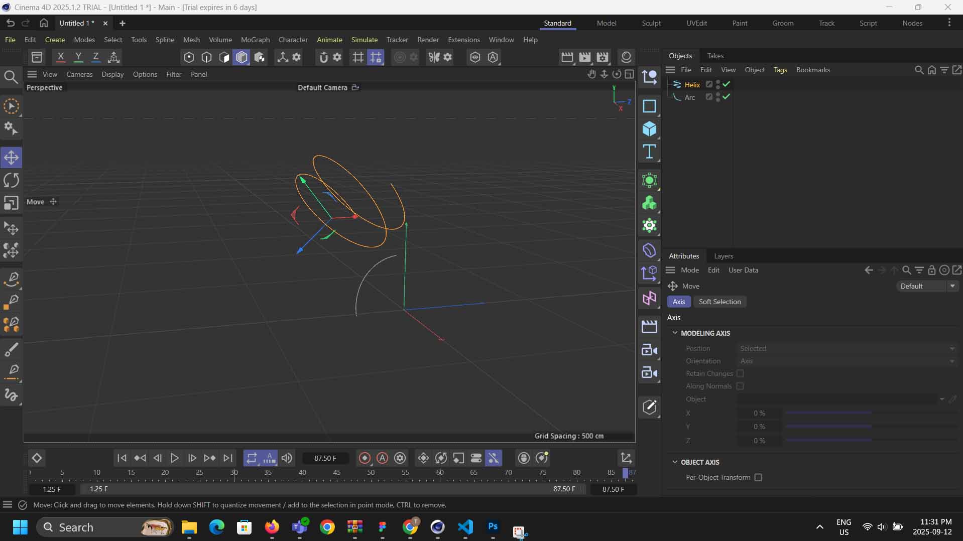The image size is (963, 541).
Task: Open the MoGraph menu
Action: coord(255,40)
